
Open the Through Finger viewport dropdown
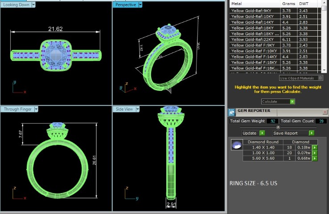tap(36, 109)
